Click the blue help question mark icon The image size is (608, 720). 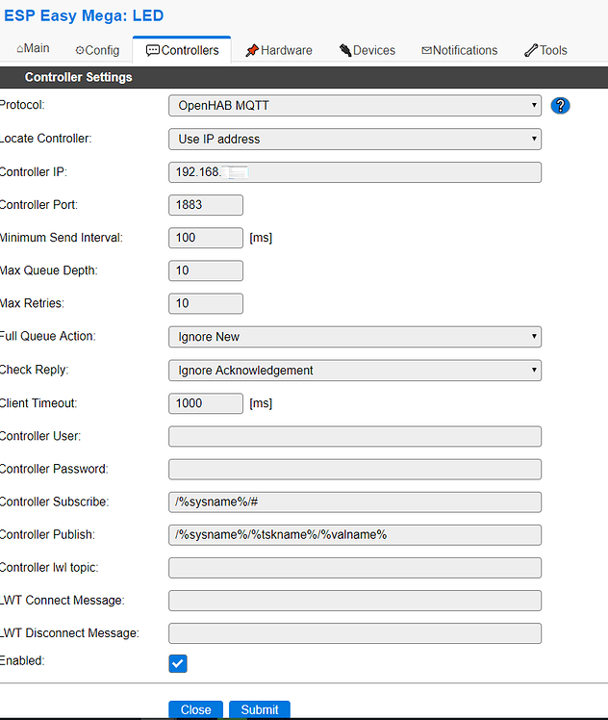tap(560, 106)
